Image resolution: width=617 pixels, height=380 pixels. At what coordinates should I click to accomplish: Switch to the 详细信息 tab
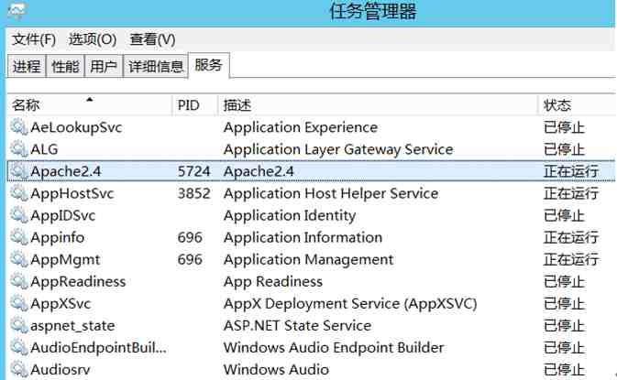click(156, 66)
